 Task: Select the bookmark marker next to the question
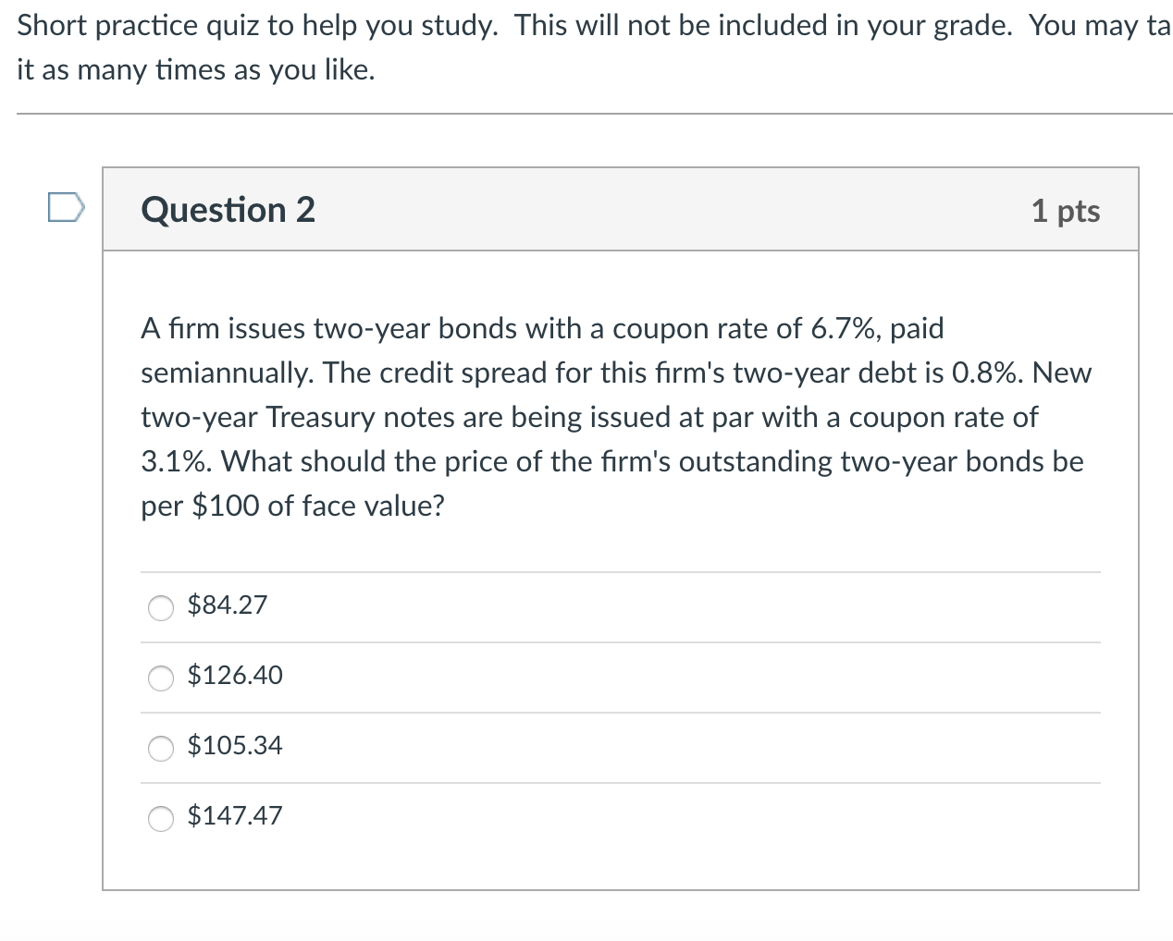point(65,209)
